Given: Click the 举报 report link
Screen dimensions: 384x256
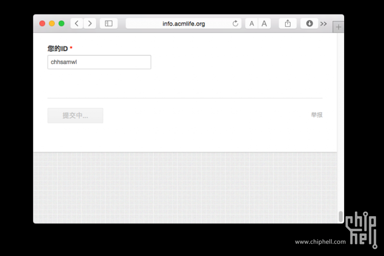Looking at the screenshot, I should pos(317,115).
